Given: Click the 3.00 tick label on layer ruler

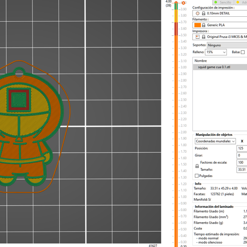Looking at the screenshot, I should coord(183,67).
